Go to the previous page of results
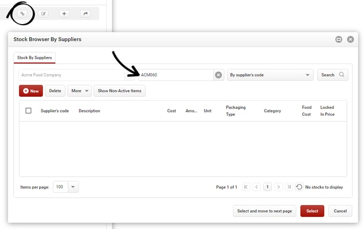Screen dimensions: 364x229 [256, 187]
